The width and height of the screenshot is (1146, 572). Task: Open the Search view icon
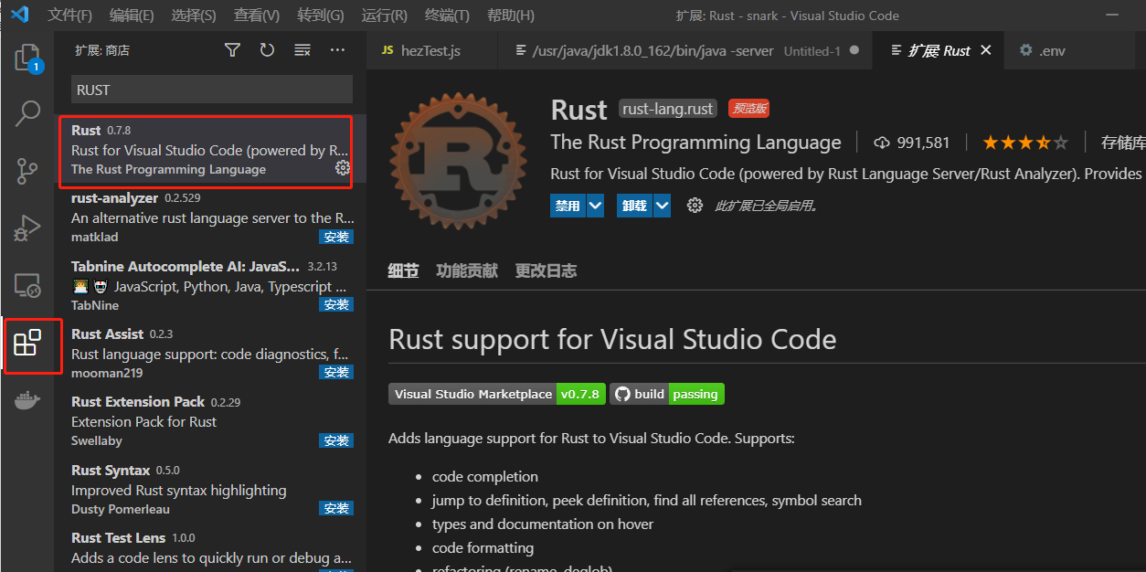(x=27, y=113)
